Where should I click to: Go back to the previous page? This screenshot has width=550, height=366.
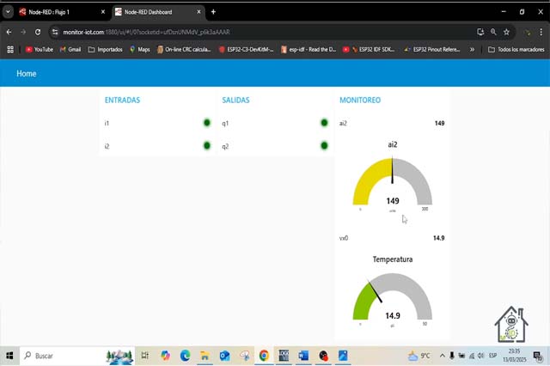9,32
